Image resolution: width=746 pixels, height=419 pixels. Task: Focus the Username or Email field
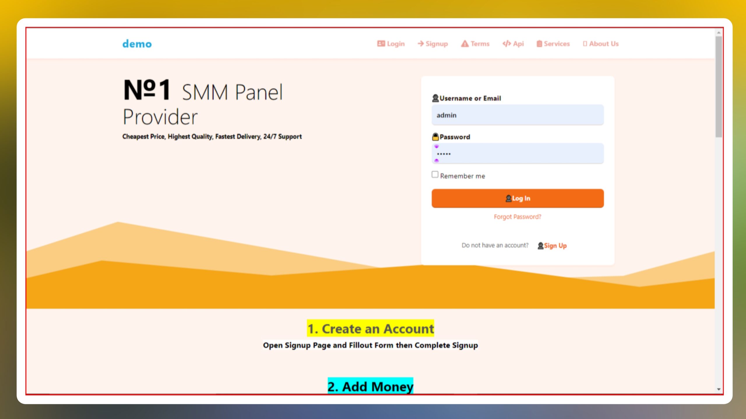click(x=518, y=115)
